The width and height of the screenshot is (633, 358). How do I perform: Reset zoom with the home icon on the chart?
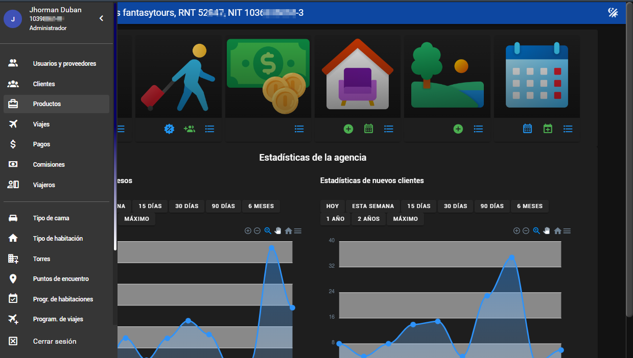[x=557, y=231]
